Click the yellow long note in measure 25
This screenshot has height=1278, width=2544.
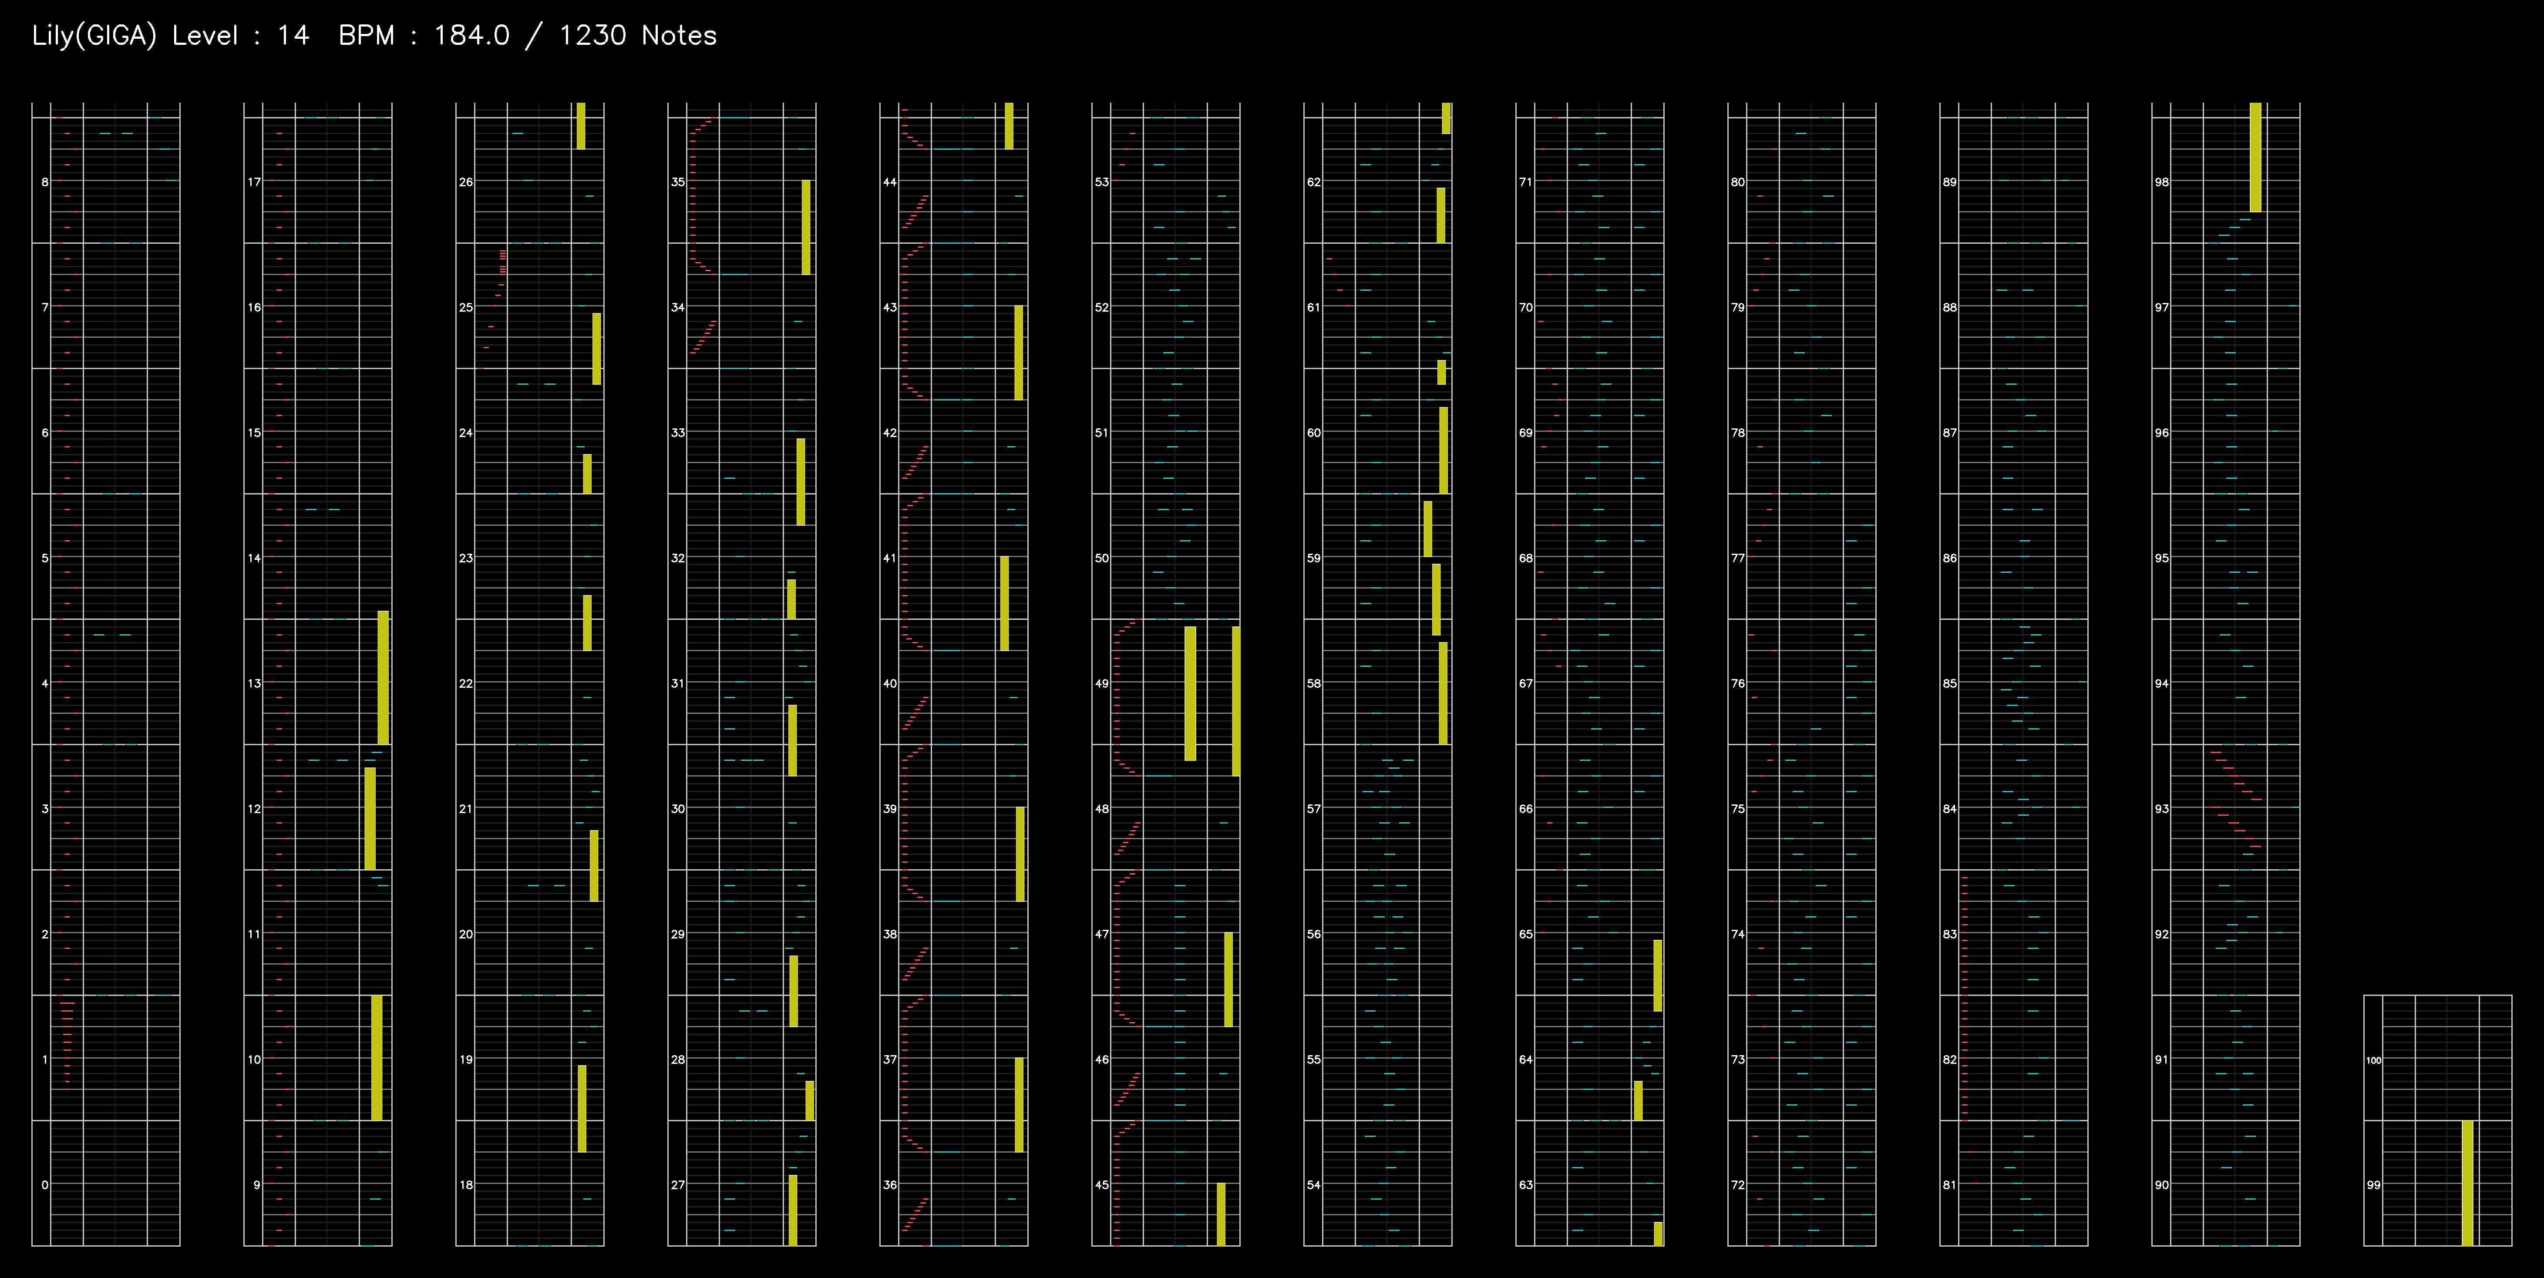596,349
